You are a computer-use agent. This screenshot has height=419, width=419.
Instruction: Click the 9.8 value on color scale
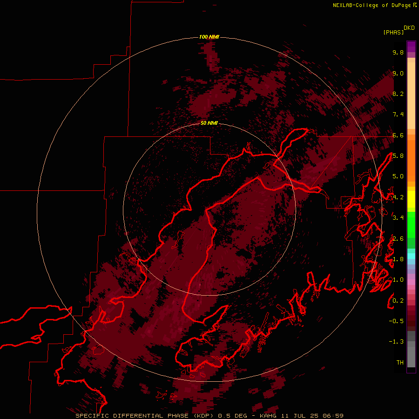[398, 52]
